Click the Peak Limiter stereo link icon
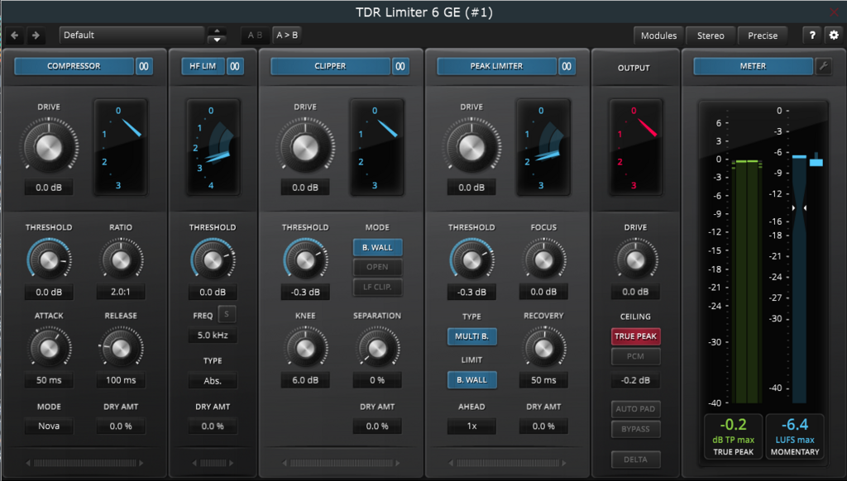847x481 pixels. click(567, 66)
